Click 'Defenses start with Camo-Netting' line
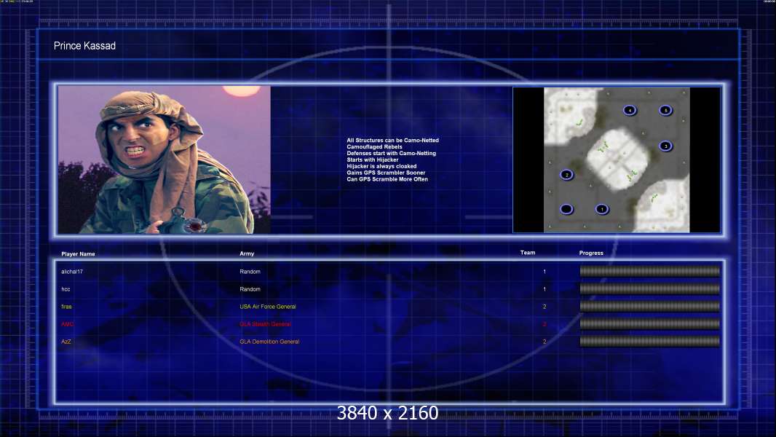Screen dimensions: 776x437 pos(392,154)
